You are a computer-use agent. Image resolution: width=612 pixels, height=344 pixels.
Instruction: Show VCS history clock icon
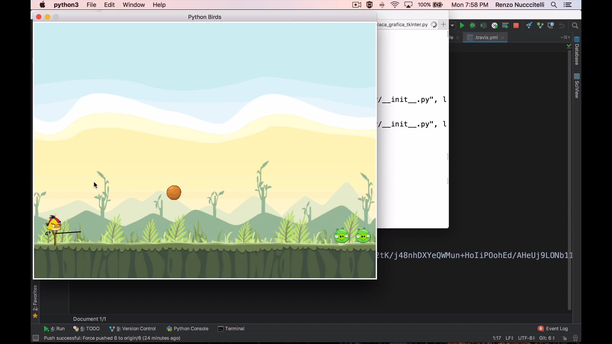[551, 25]
